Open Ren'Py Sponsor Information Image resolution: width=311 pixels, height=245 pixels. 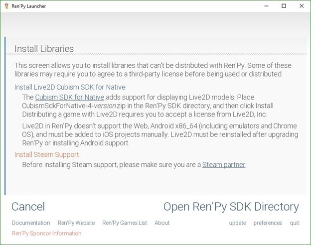[46, 234]
